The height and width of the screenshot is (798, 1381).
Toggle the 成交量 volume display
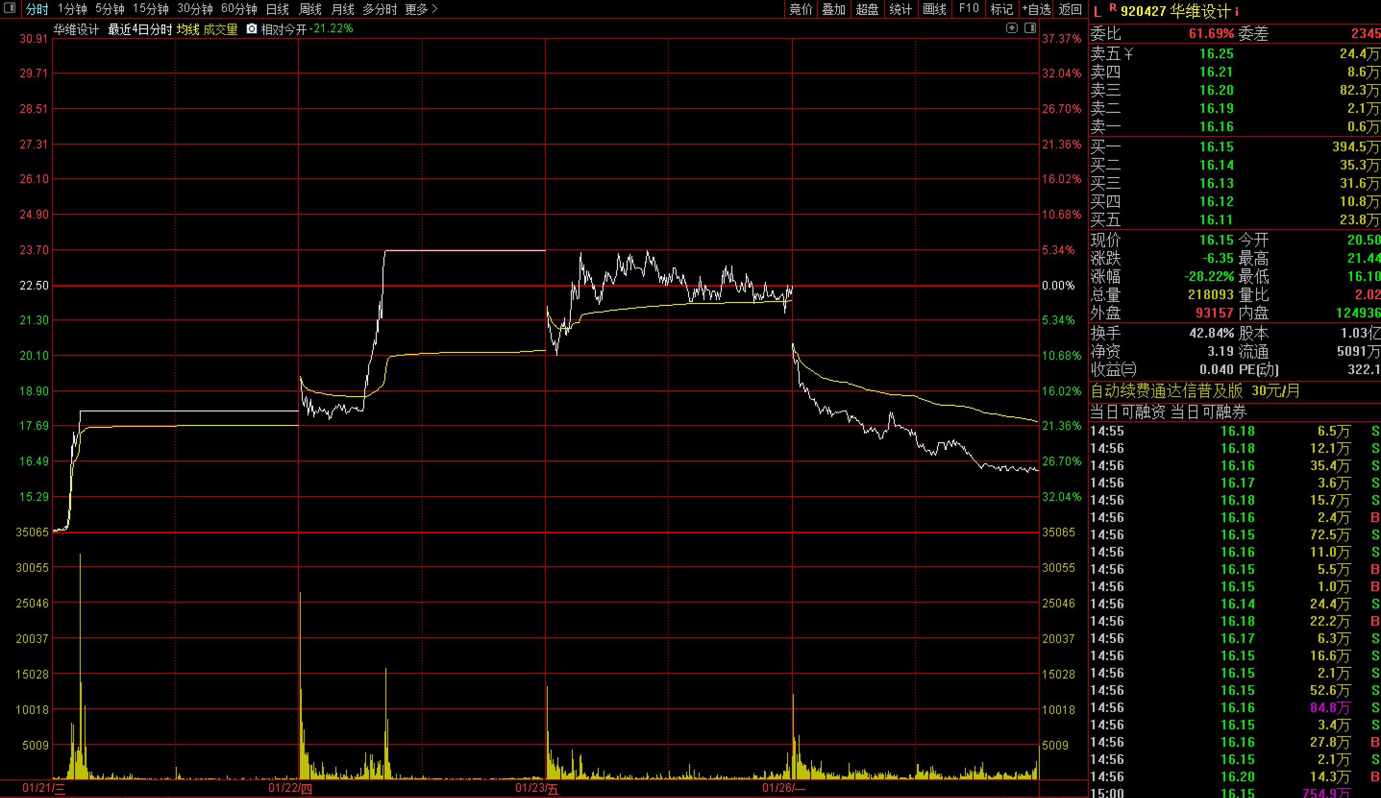(x=220, y=29)
